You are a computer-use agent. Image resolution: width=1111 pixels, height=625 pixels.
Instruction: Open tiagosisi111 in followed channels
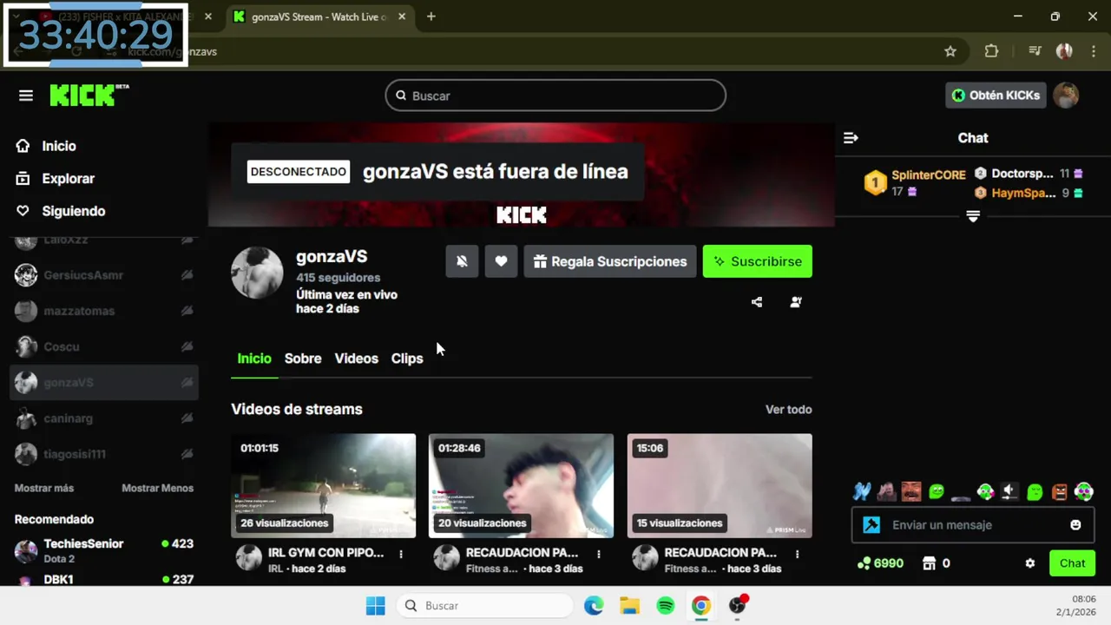point(104,454)
